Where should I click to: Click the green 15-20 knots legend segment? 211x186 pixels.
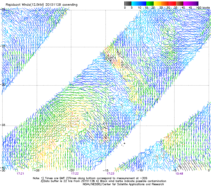(x=150, y=3)
